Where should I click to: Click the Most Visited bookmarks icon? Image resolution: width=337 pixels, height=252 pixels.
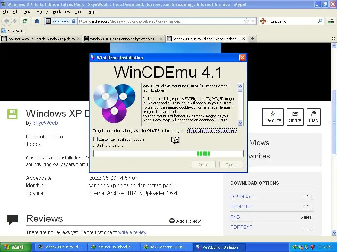pyautogui.click(x=3, y=31)
